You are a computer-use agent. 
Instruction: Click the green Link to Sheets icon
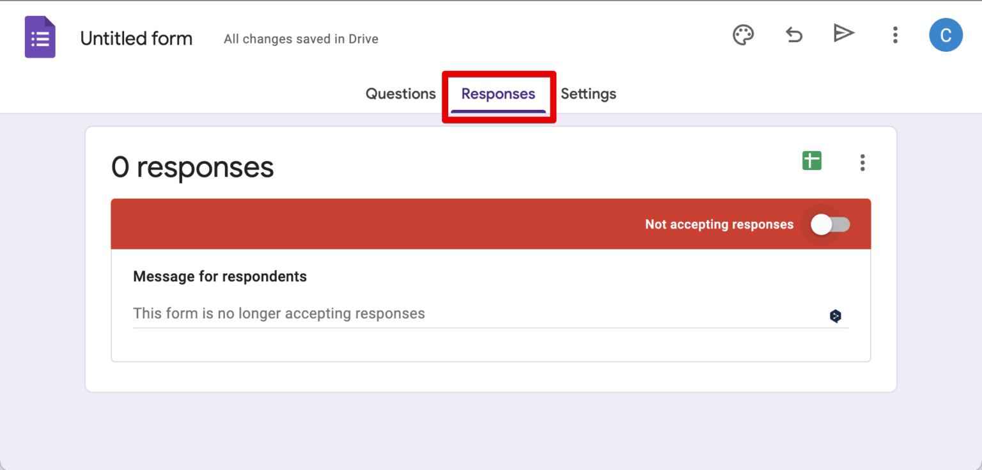811,161
